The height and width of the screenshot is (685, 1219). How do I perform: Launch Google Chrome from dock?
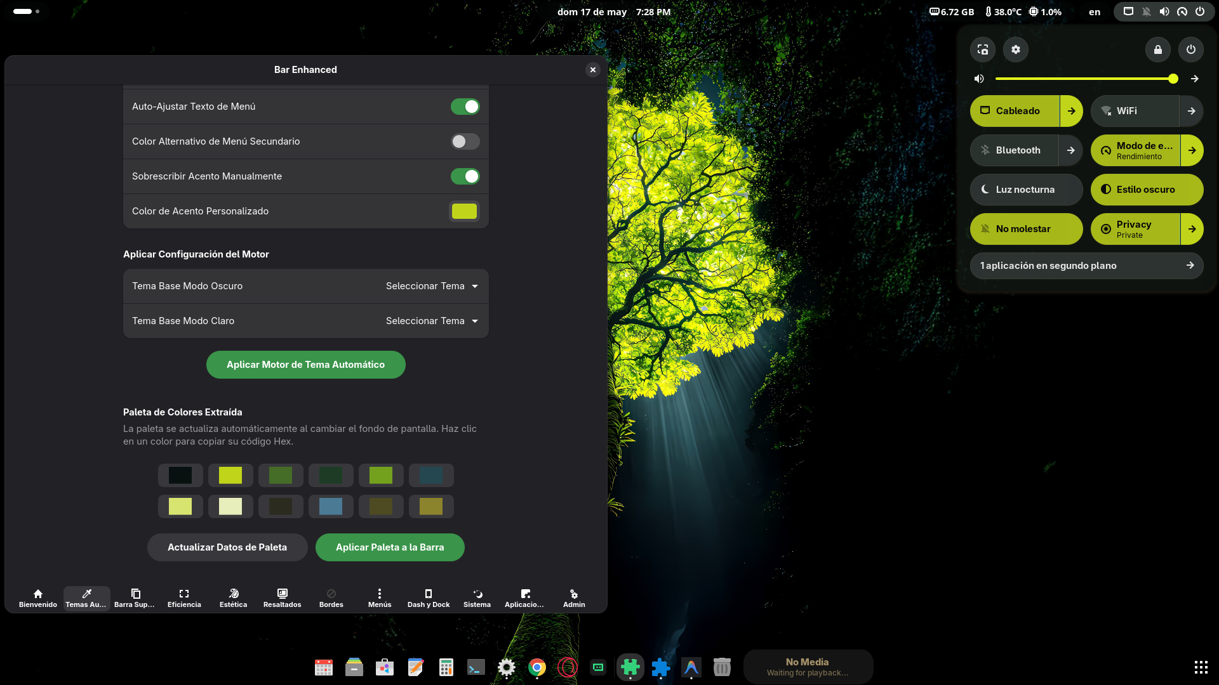[537, 667]
